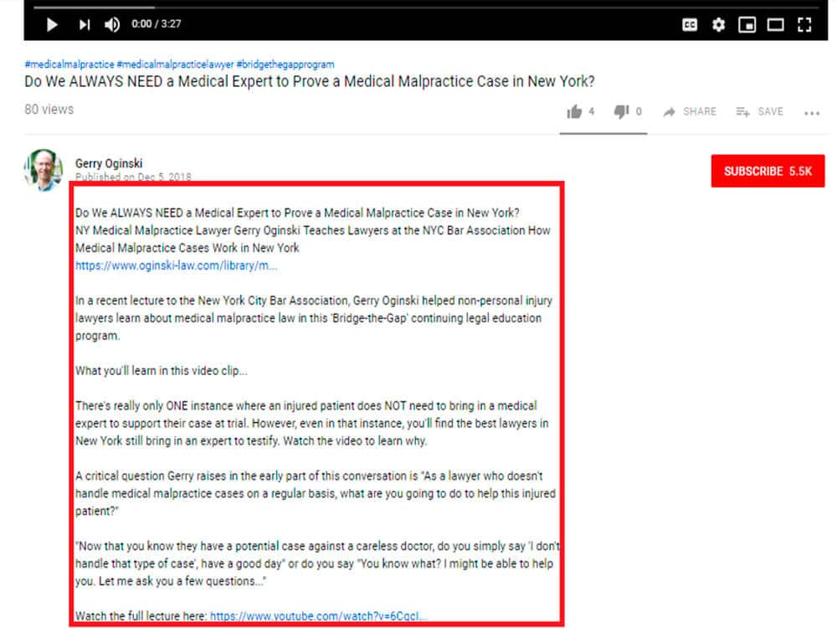The image size is (837, 628).
Task: Click the 80 views count
Action: pyautogui.click(x=49, y=110)
